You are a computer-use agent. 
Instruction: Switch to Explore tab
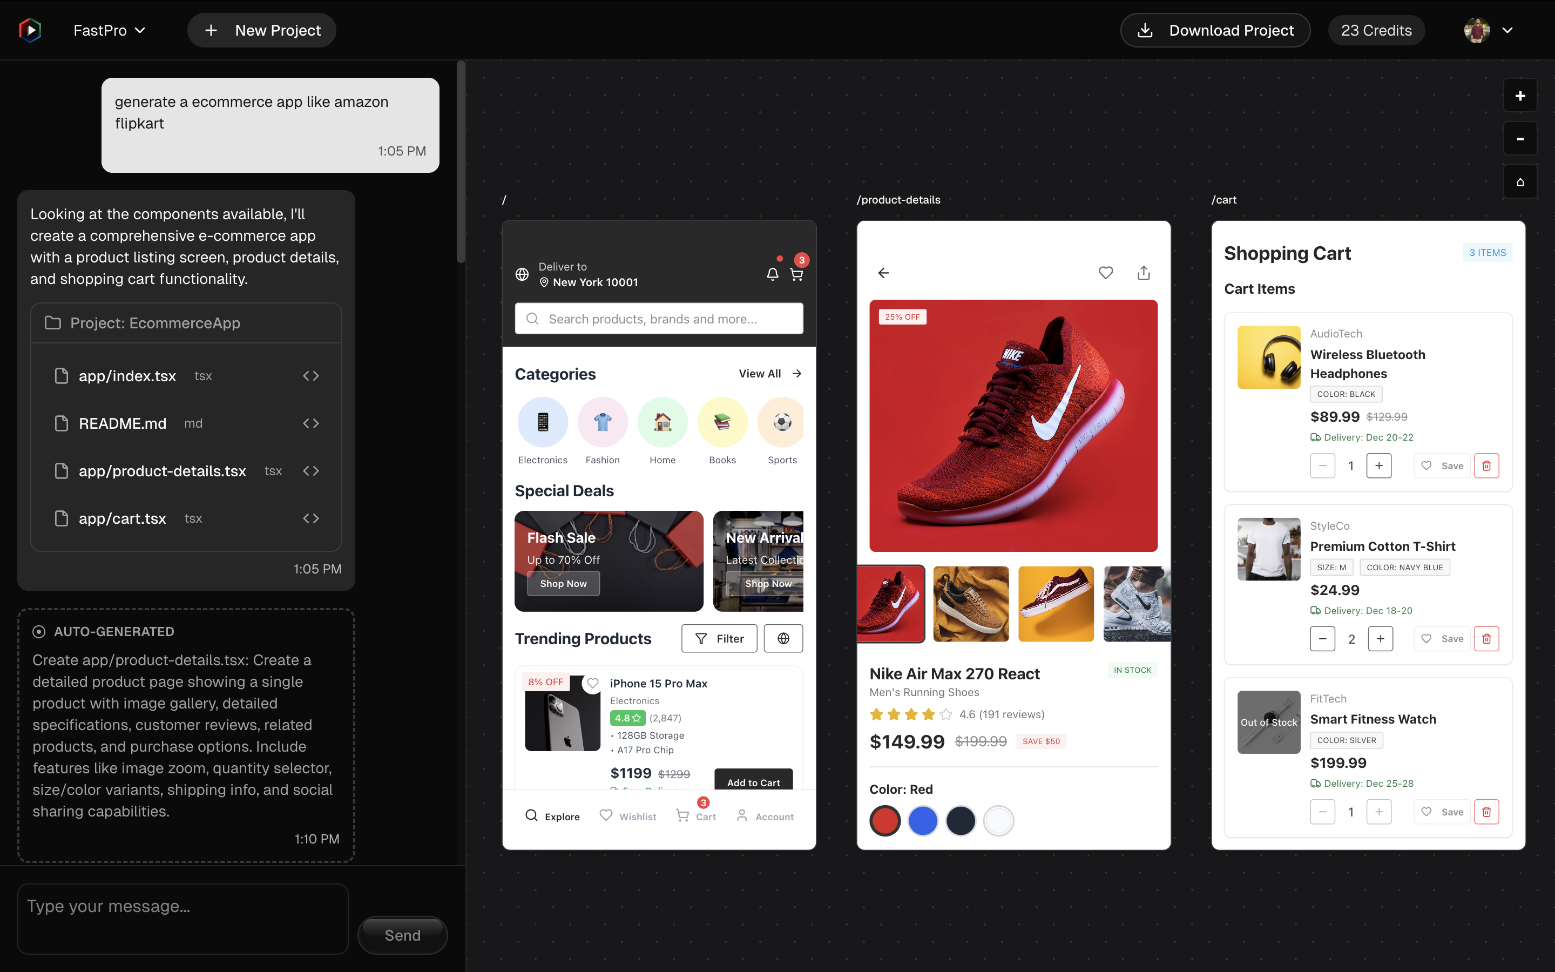552,816
